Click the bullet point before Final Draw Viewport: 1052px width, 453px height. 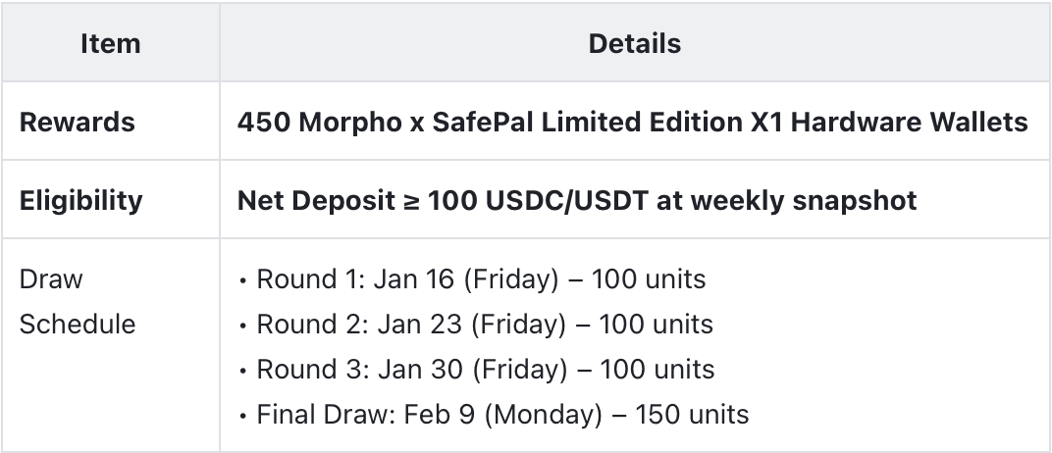[x=242, y=415]
